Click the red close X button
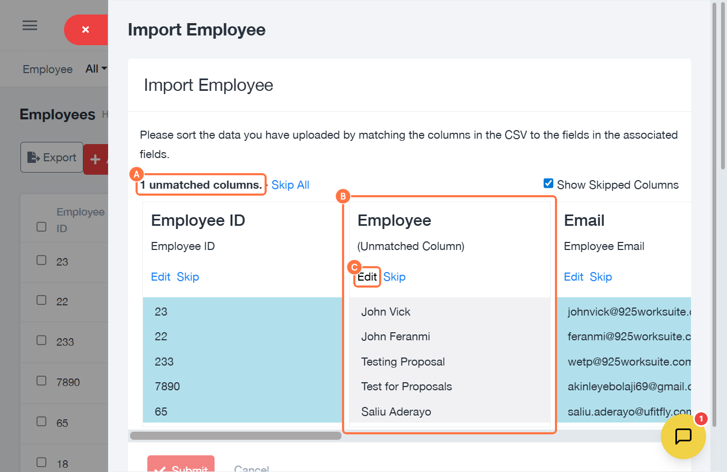 (x=85, y=30)
